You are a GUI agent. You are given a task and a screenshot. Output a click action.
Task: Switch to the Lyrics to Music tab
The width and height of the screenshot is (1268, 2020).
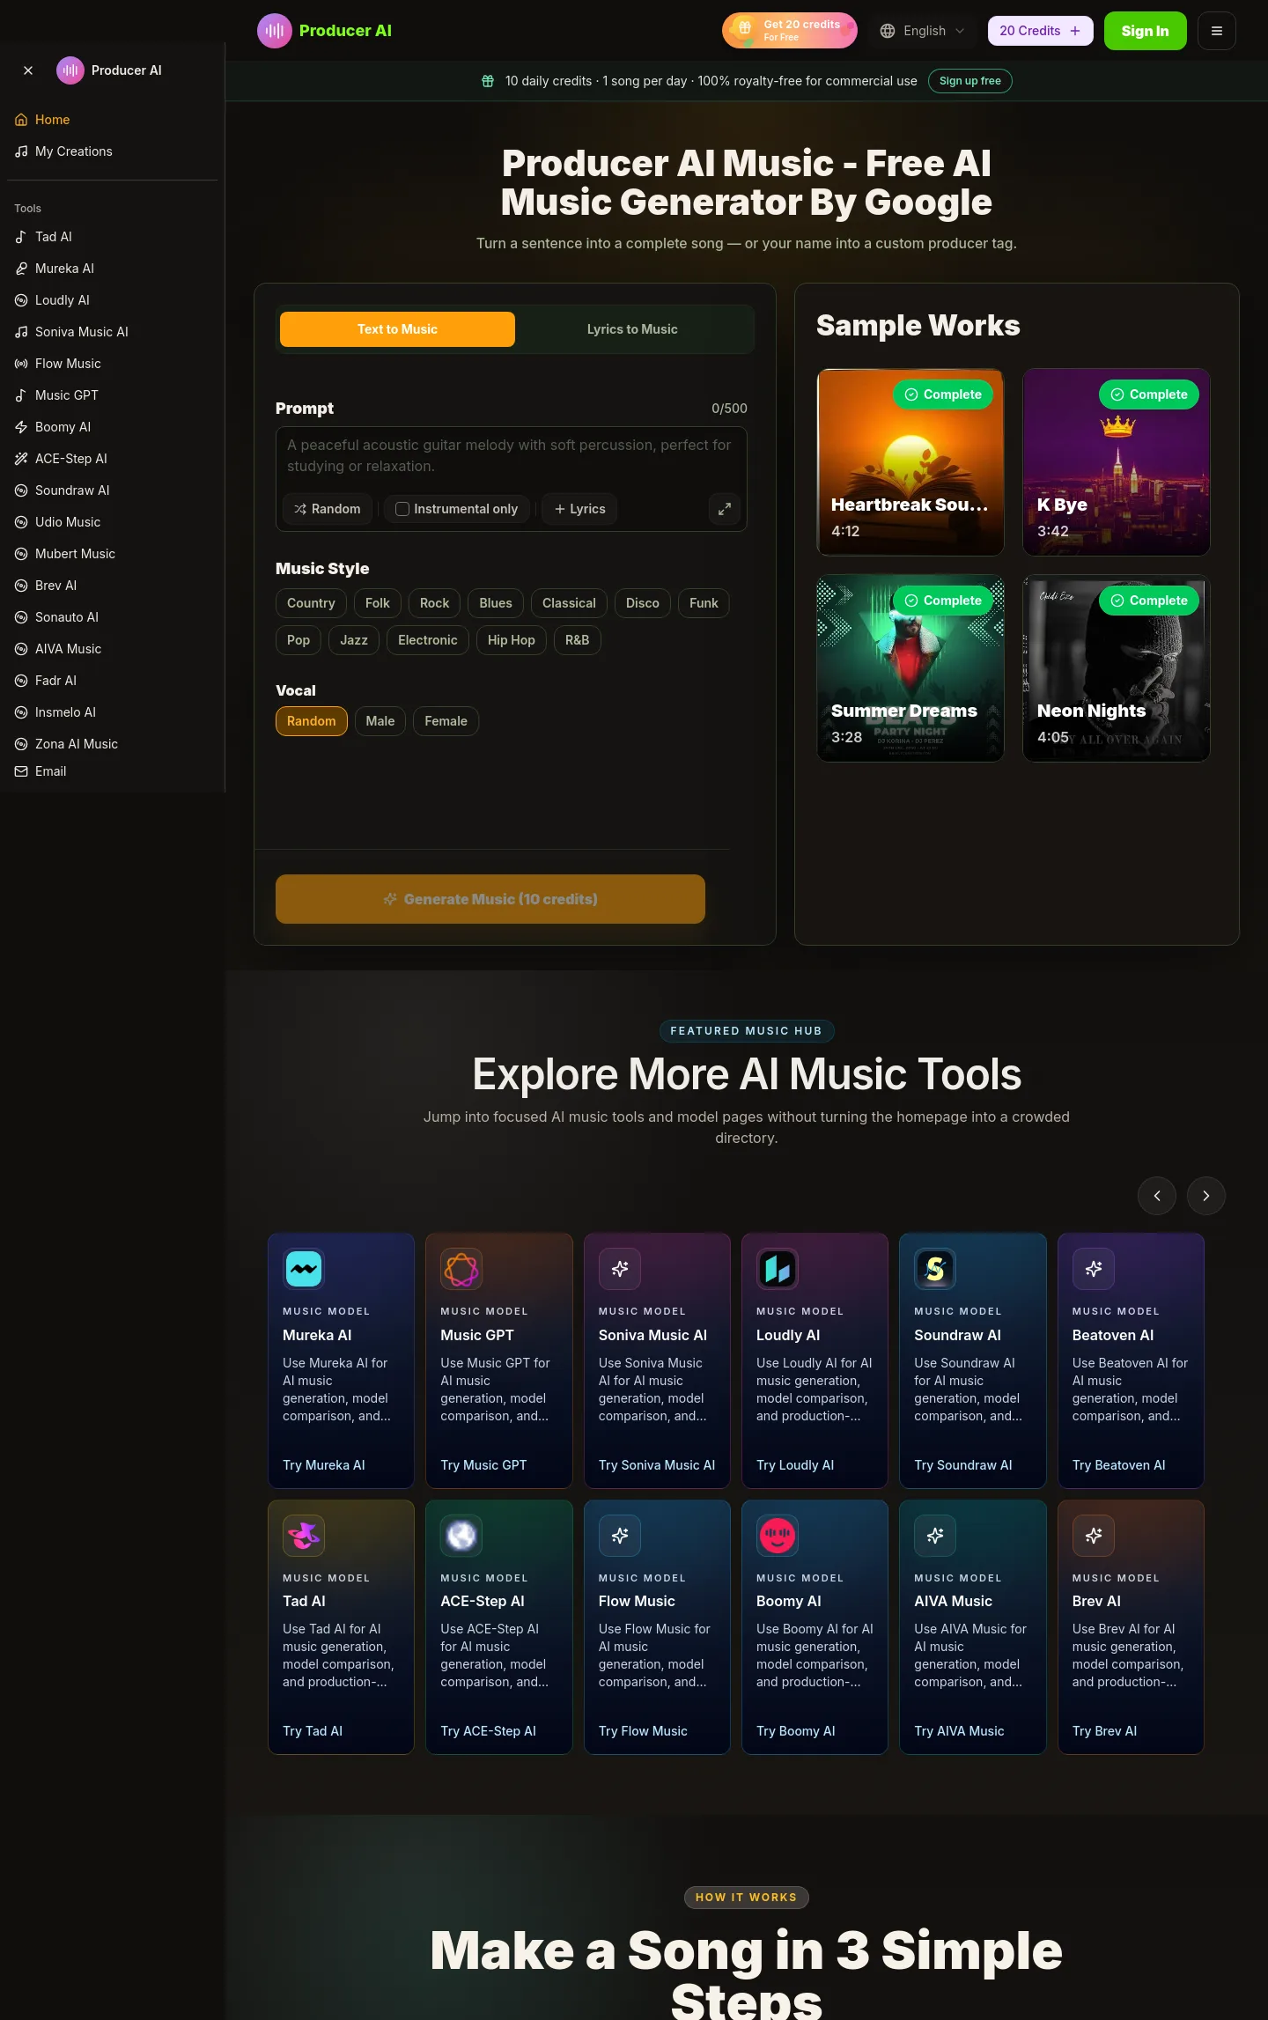(x=632, y=329)
